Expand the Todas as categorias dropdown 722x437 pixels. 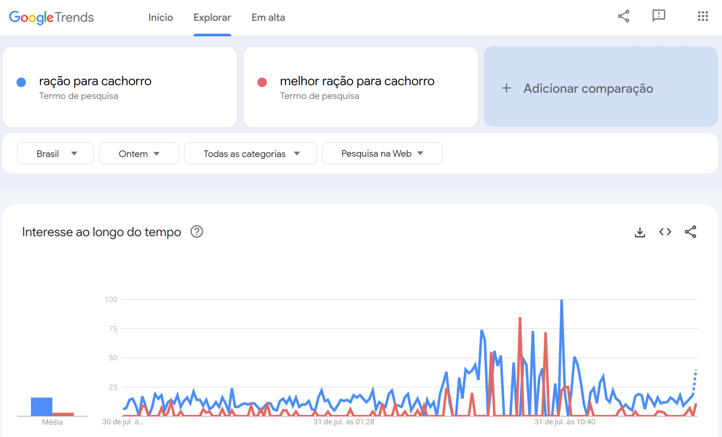(x=250, y=153)
